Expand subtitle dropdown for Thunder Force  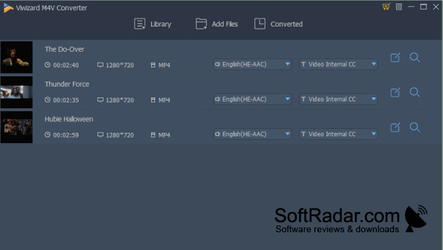[x=338, y=99]
